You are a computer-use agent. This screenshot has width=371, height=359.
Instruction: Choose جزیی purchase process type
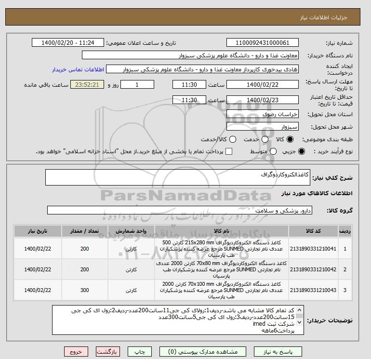coord(302,151)
